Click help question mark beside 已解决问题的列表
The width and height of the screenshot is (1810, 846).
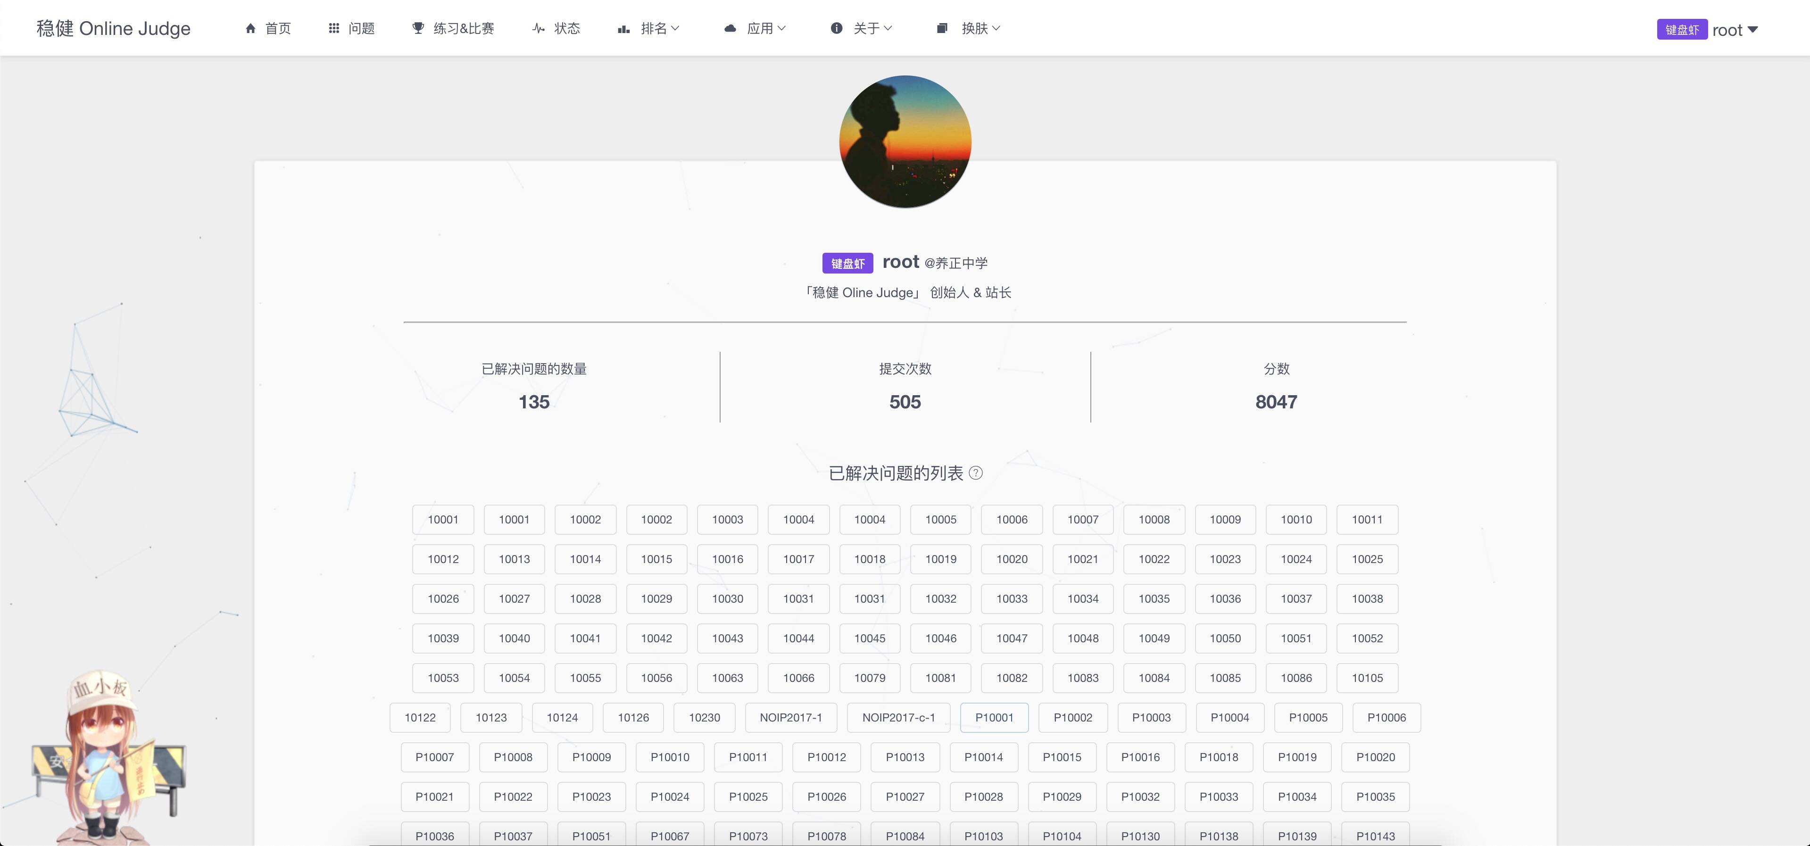[975, 473]
